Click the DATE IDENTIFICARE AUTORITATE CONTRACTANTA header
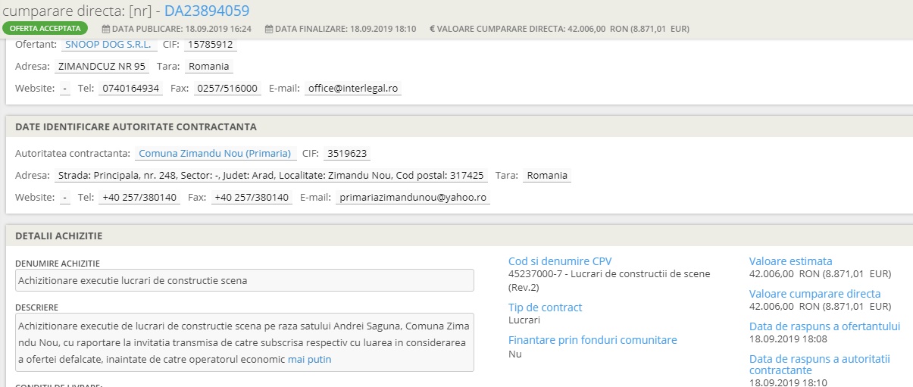Screen dimensions: 913x387 tap(136, 126)
